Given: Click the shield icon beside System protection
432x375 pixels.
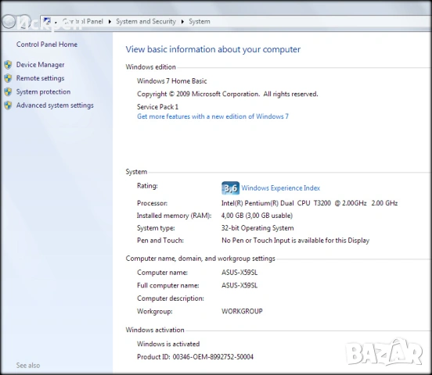Looking at the screenshot, I should tap(8, 92).
